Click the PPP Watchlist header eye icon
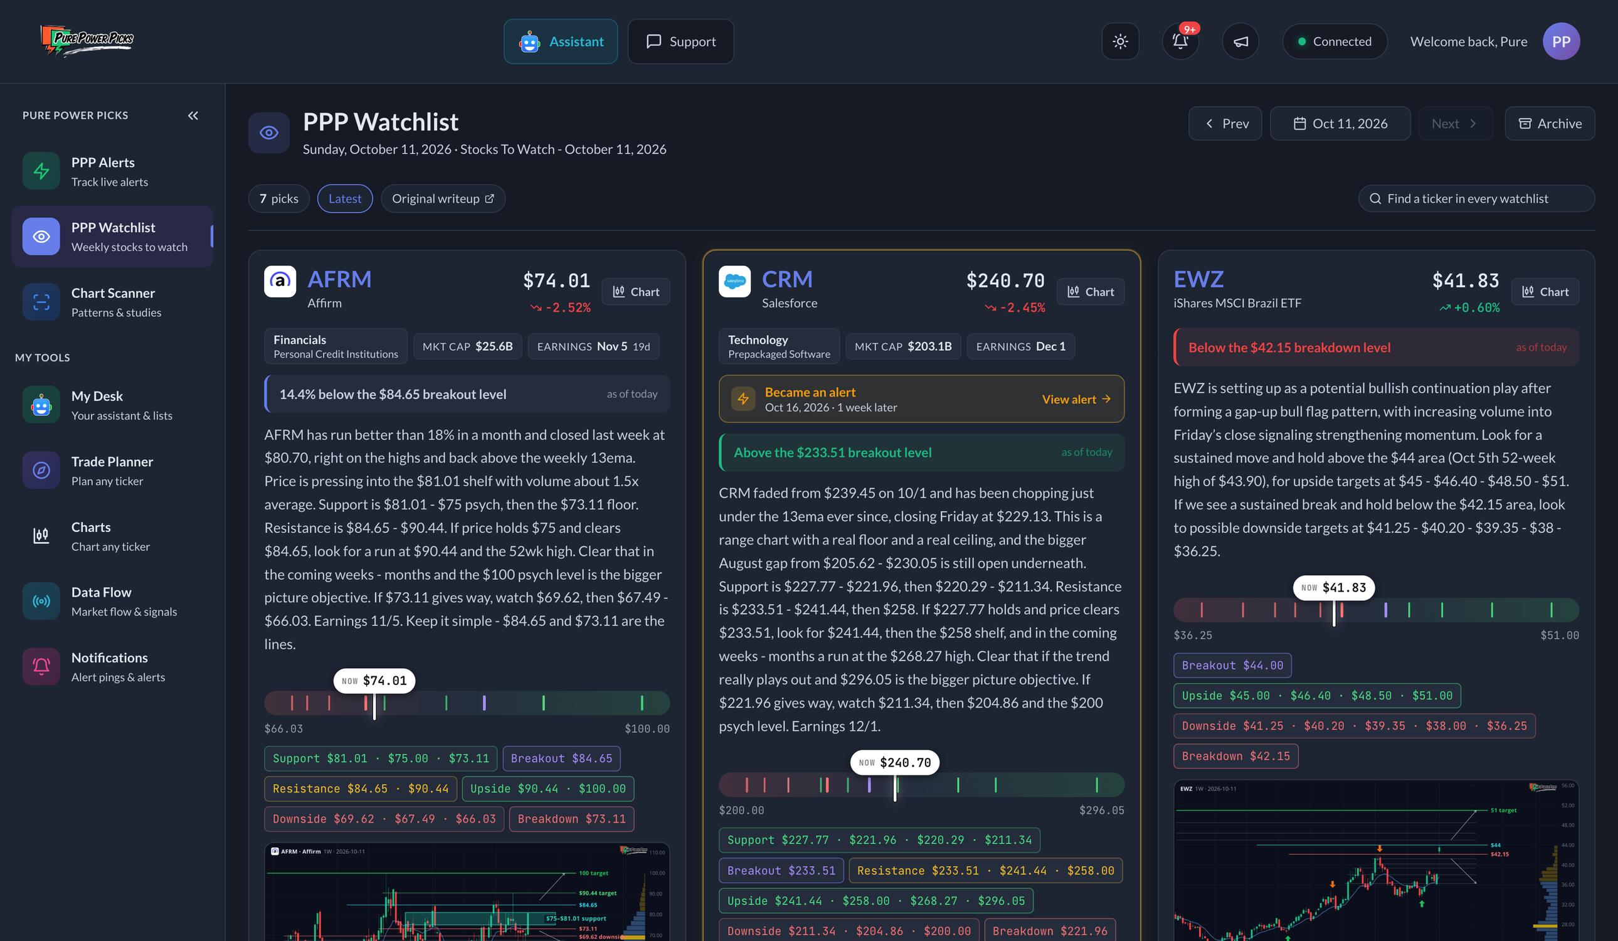 click(x=268, y=132)
